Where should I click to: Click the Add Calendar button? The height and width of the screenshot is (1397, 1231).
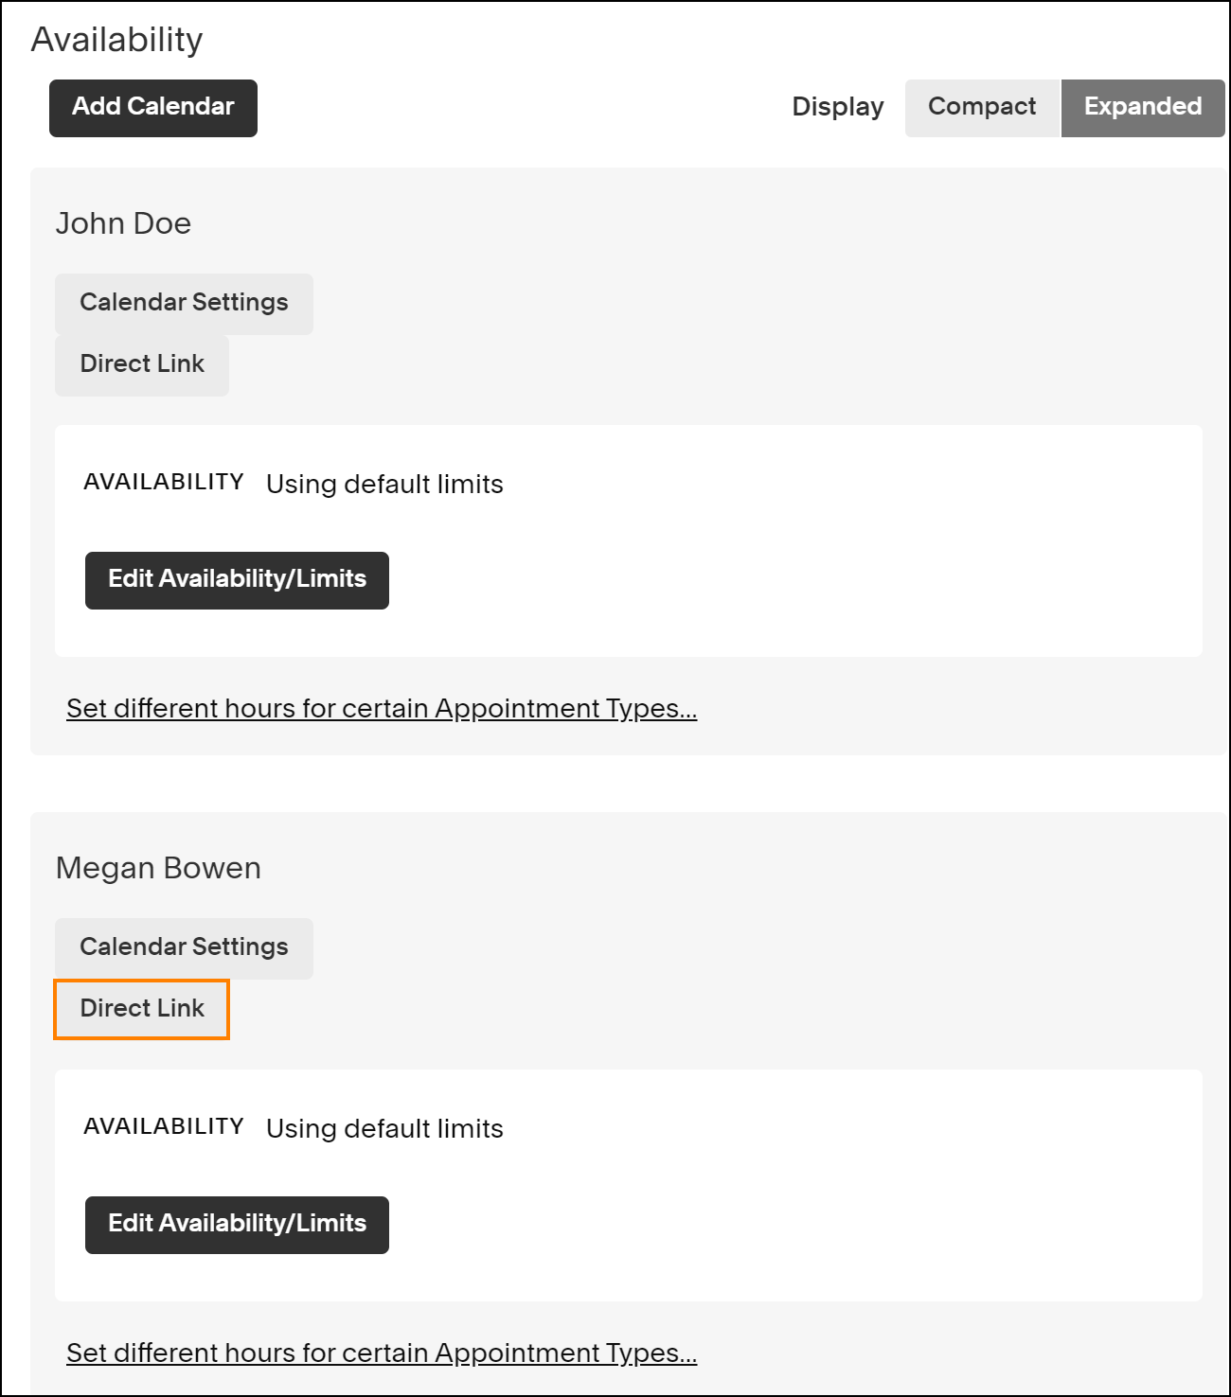point(153,108)
